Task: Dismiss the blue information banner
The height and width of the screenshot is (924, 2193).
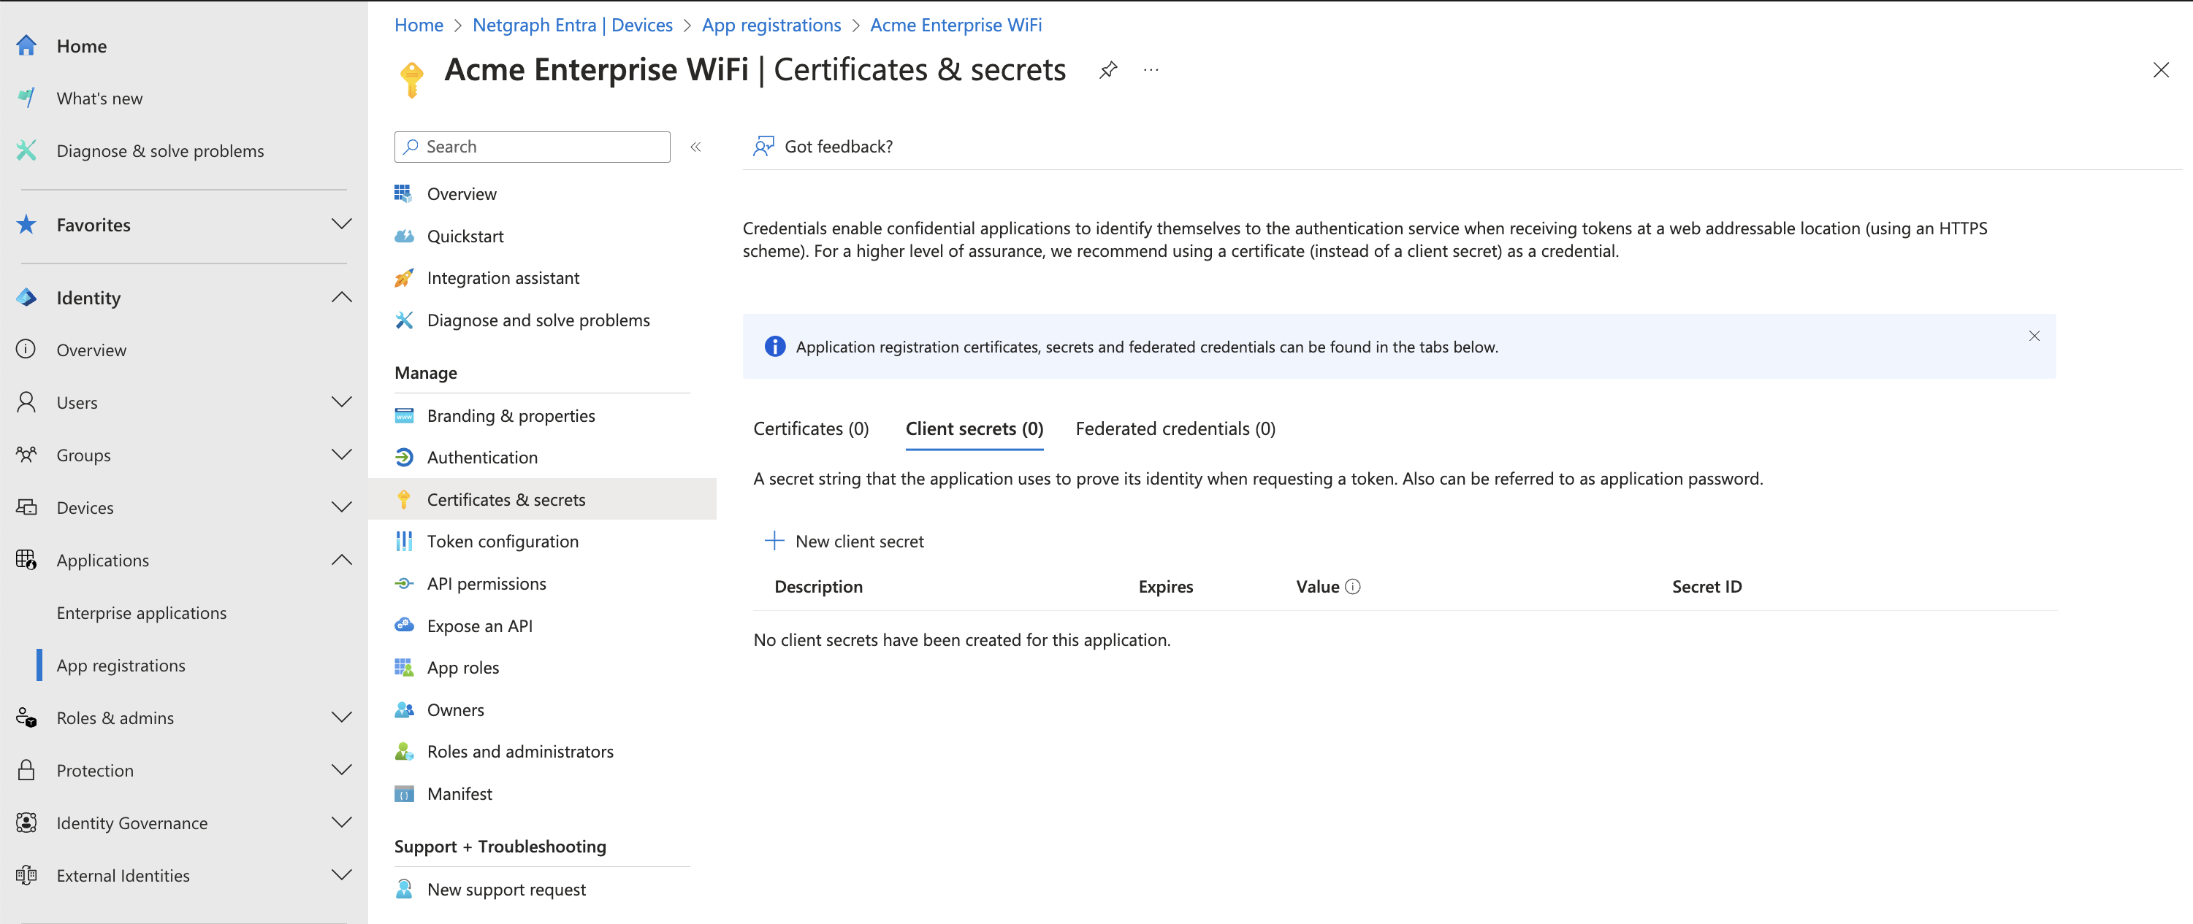Action: (2034, 336)
